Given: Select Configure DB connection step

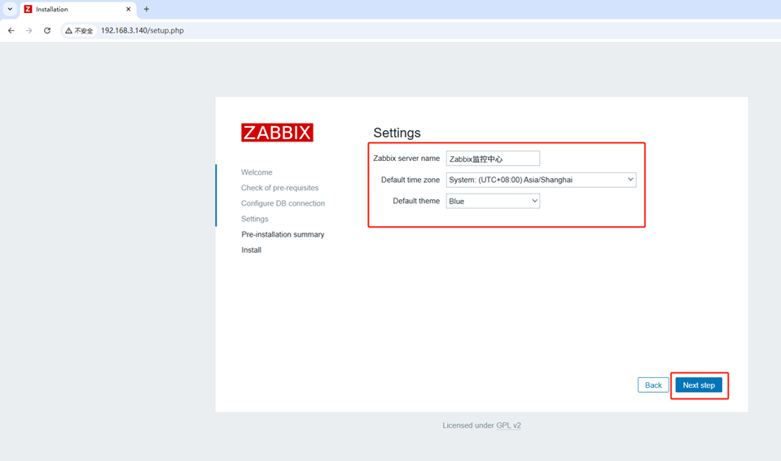Looking at the screenshot, I should pos(283,203).
